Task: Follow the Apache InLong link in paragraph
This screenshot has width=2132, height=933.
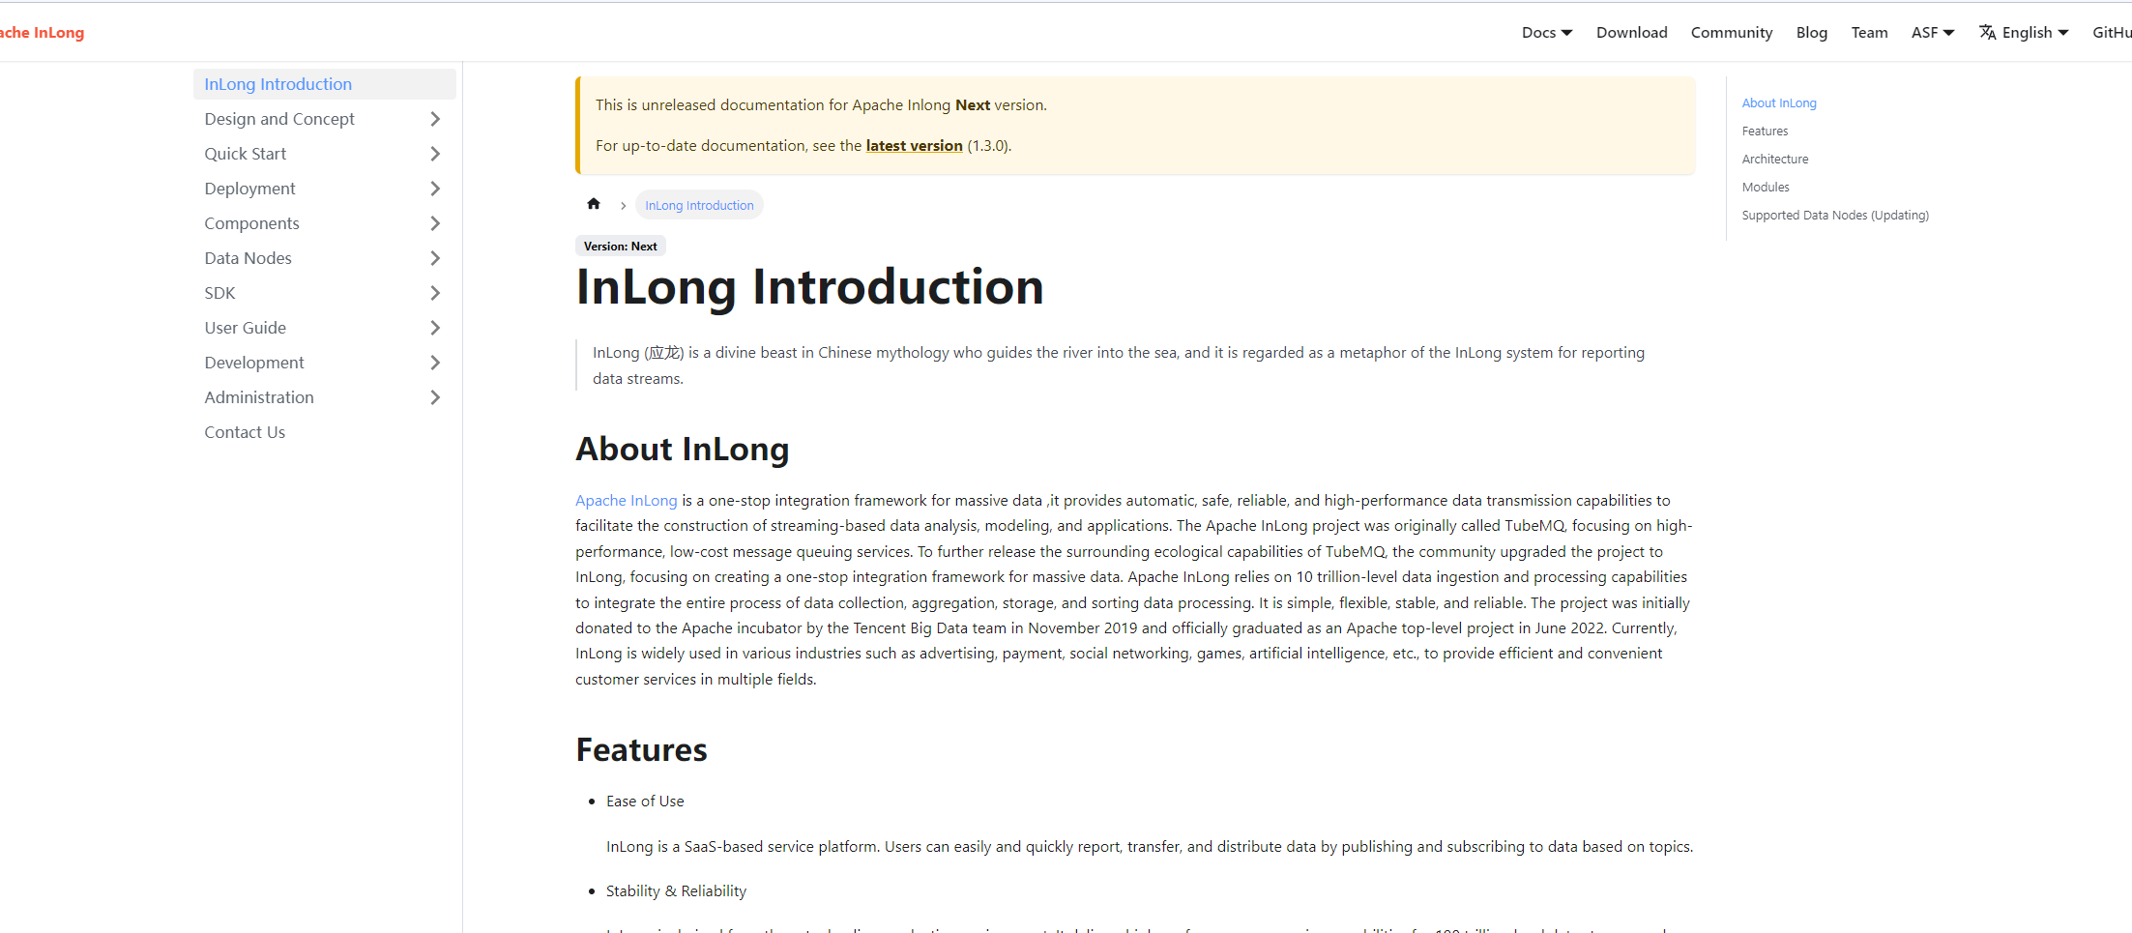Action: pyautogui.click(x=626, y=500)
